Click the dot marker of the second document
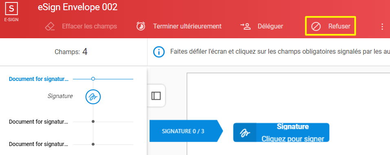This screenshot has width=390, height=155. (x=93, y=122)
